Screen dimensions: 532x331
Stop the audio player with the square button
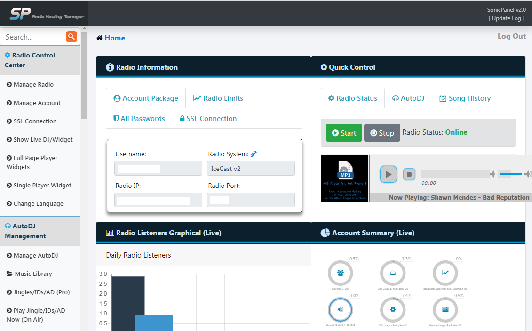[409, 174]
